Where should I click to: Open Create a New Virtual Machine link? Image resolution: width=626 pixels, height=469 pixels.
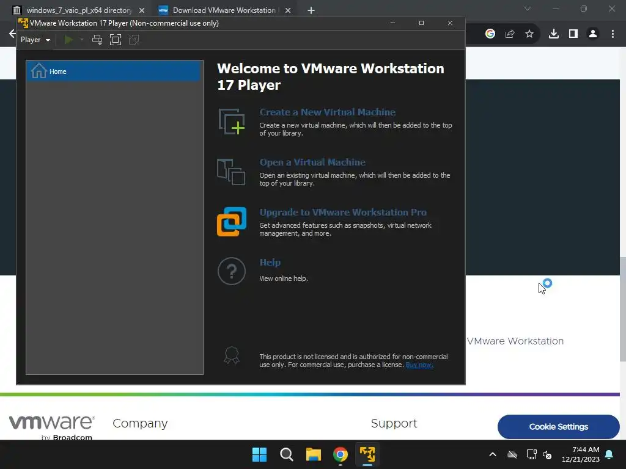tap(328, 112)
